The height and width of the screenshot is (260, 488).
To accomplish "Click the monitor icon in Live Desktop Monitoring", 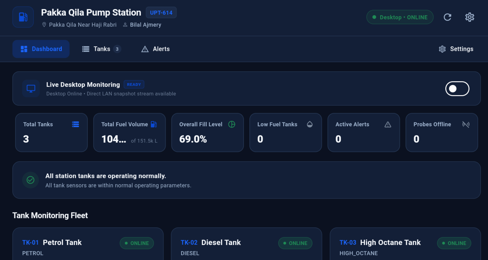I will click(x=31, y=88).
